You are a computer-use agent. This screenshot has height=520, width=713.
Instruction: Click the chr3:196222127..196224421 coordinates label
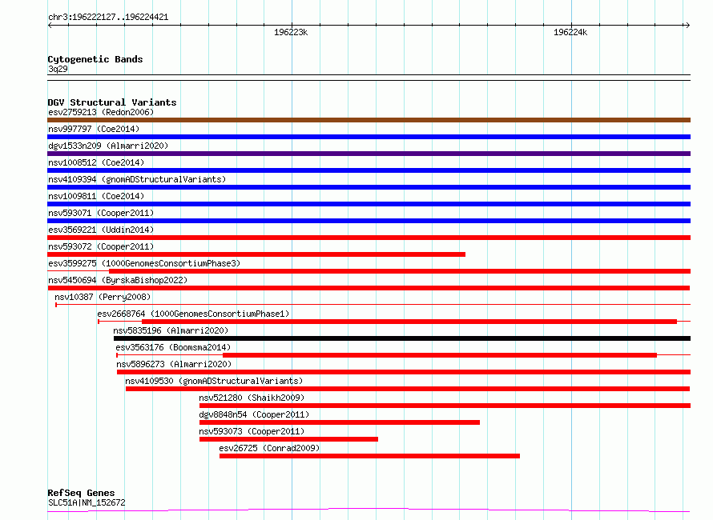click(x=108, y=18)
